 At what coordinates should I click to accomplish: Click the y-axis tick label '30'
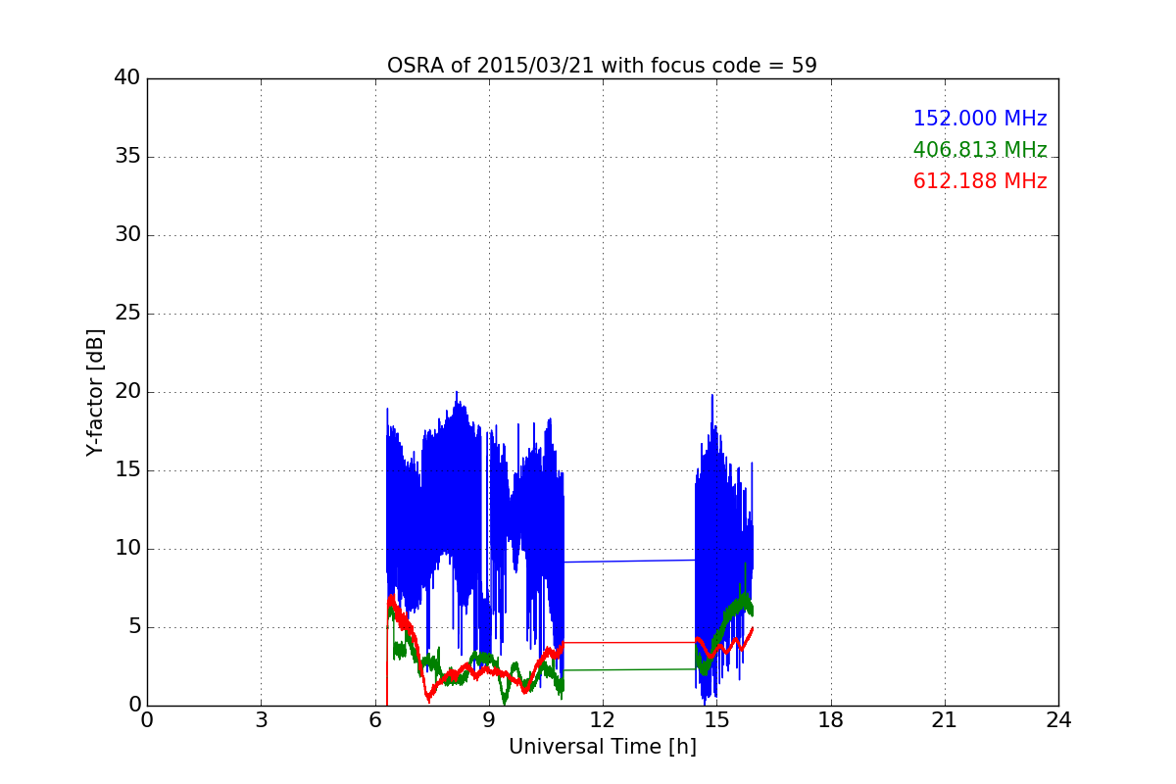[x=127, y=235]
